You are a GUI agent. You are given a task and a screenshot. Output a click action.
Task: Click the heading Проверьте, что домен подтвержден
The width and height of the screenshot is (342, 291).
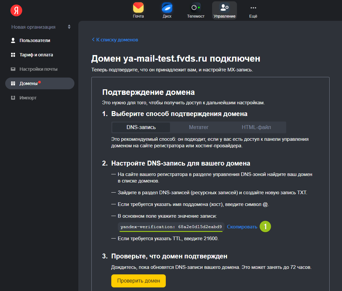click(169, 256)
